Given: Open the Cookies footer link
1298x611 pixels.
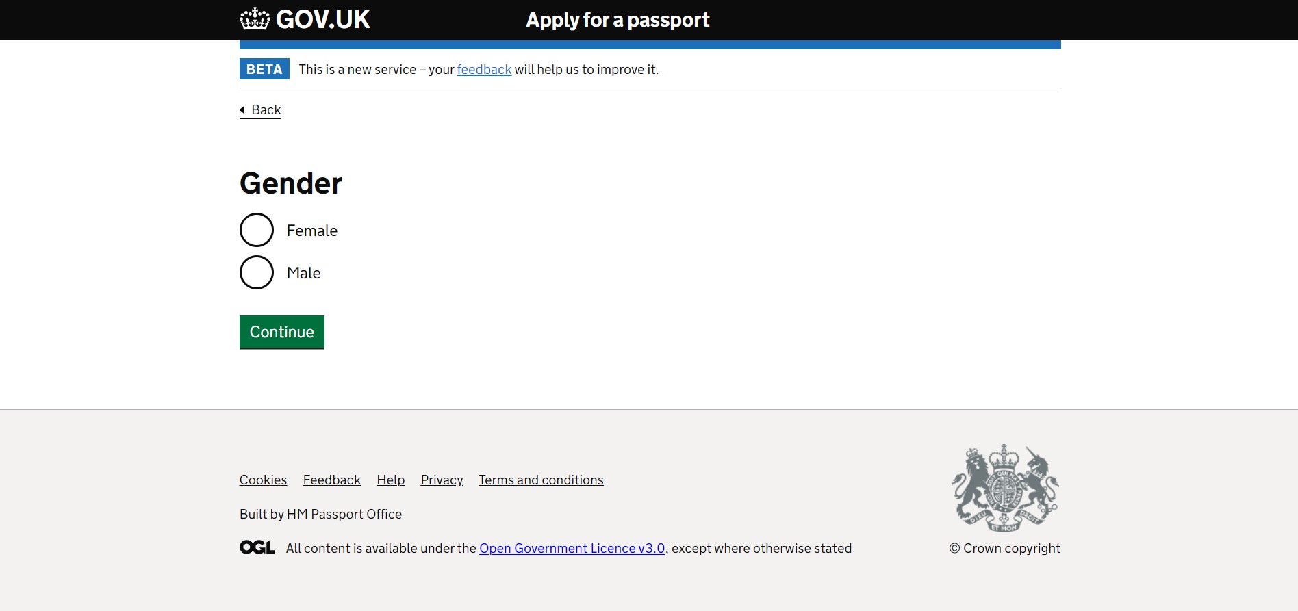Looking at the screenshot, I should click(263, 480).
